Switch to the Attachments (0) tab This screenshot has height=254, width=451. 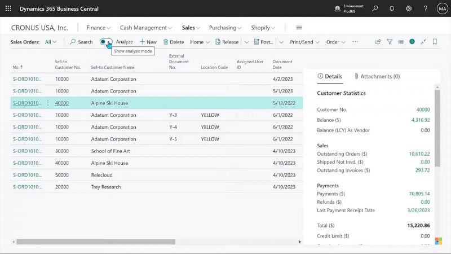coord(377,76)
